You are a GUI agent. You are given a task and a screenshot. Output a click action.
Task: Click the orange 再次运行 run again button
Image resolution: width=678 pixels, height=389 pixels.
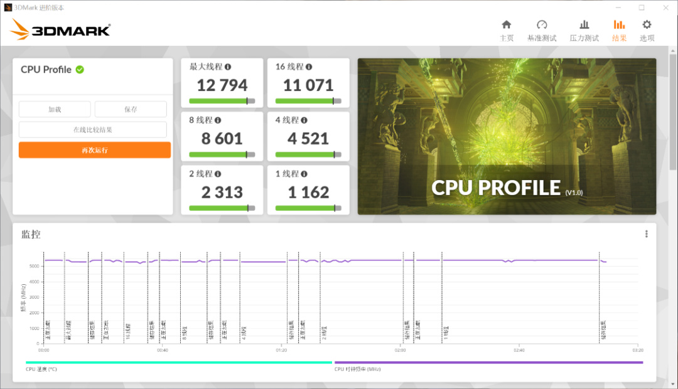click(95, 150)
